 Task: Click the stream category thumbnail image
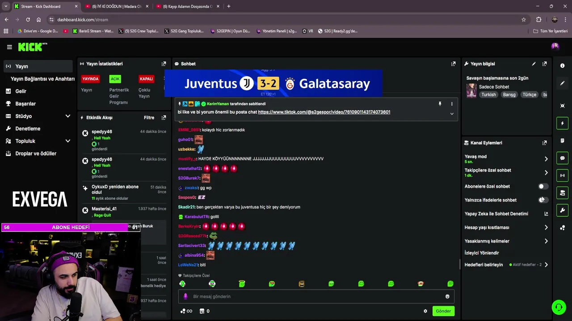pyautogui.click(x=471, y=91)
